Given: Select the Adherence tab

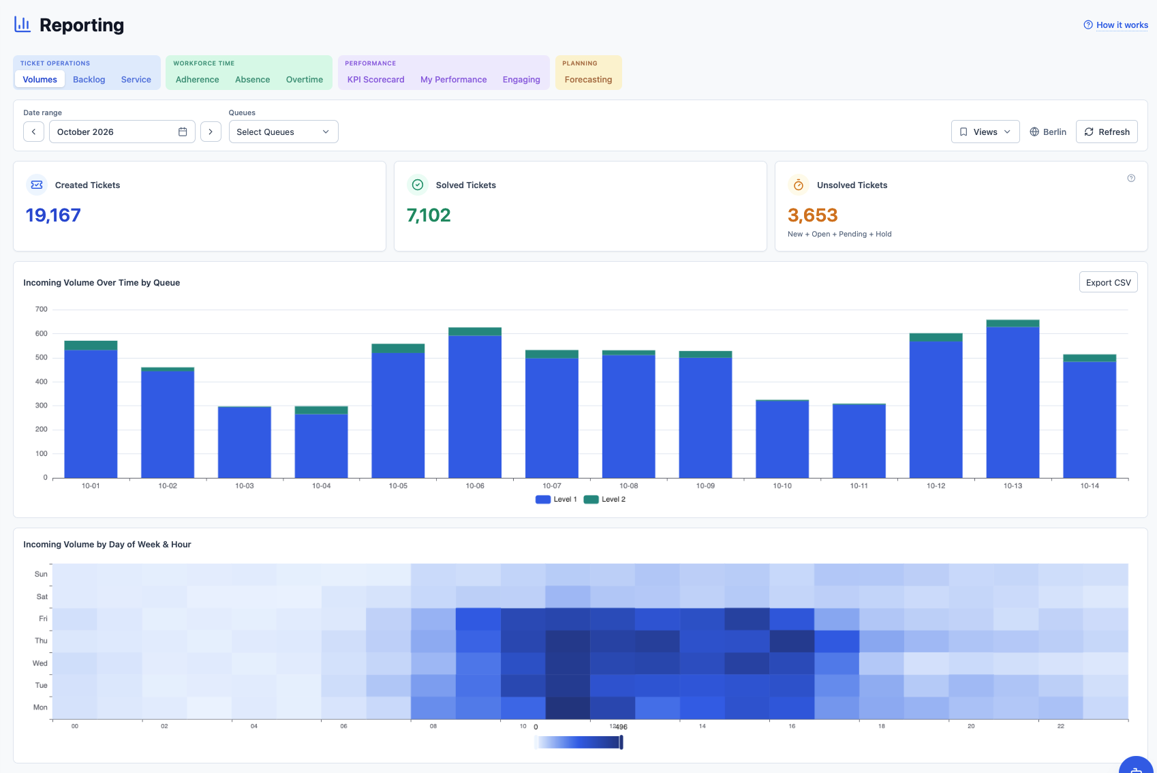Looking at the screenshot, I should coord(198,79).
